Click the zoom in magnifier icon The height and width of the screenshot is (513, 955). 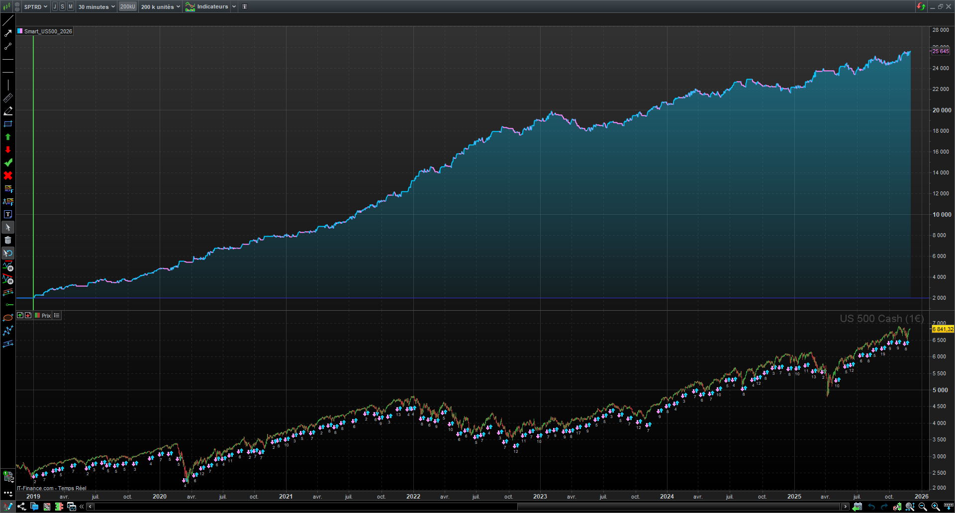pos(936,507)
